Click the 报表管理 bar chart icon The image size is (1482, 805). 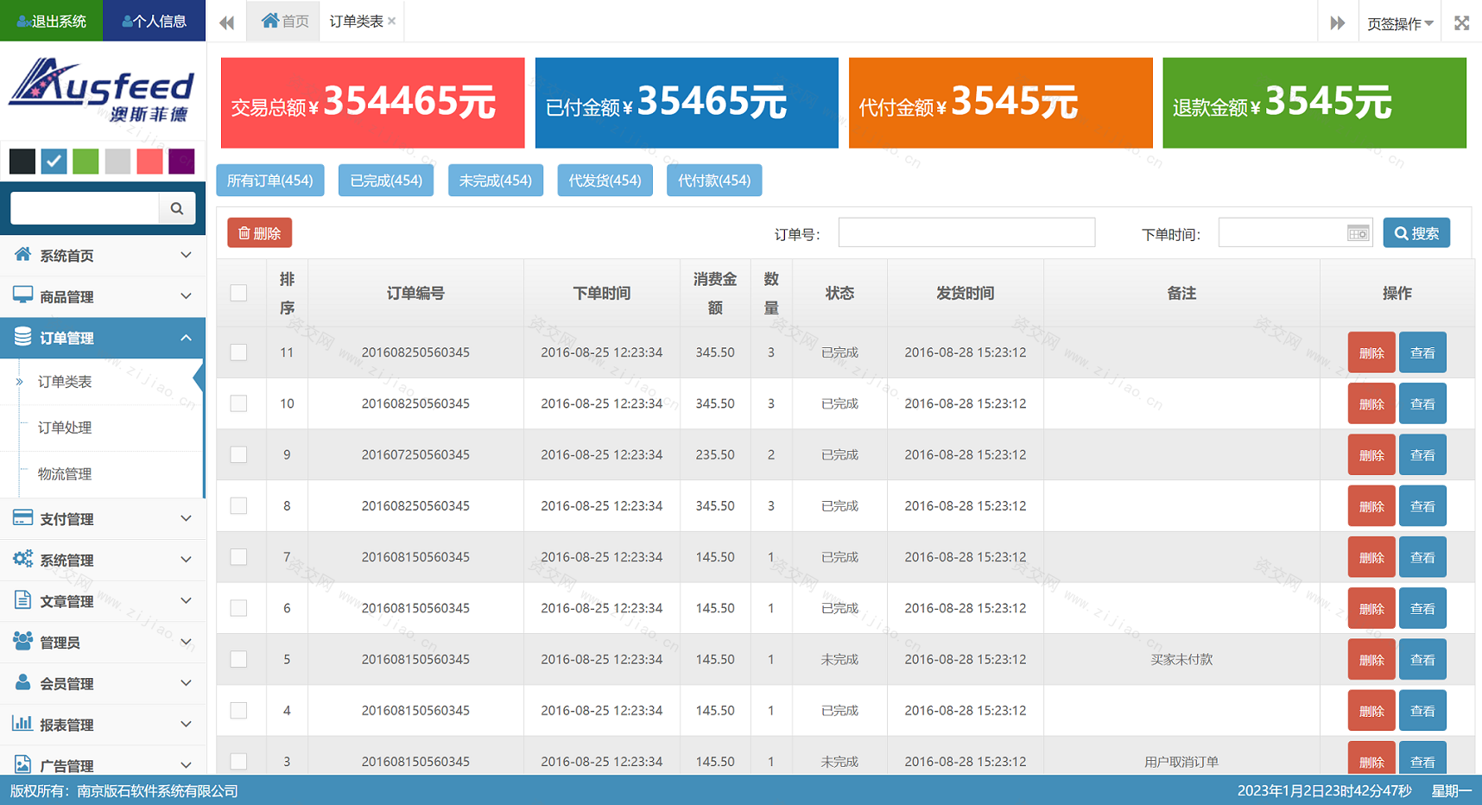22,723
